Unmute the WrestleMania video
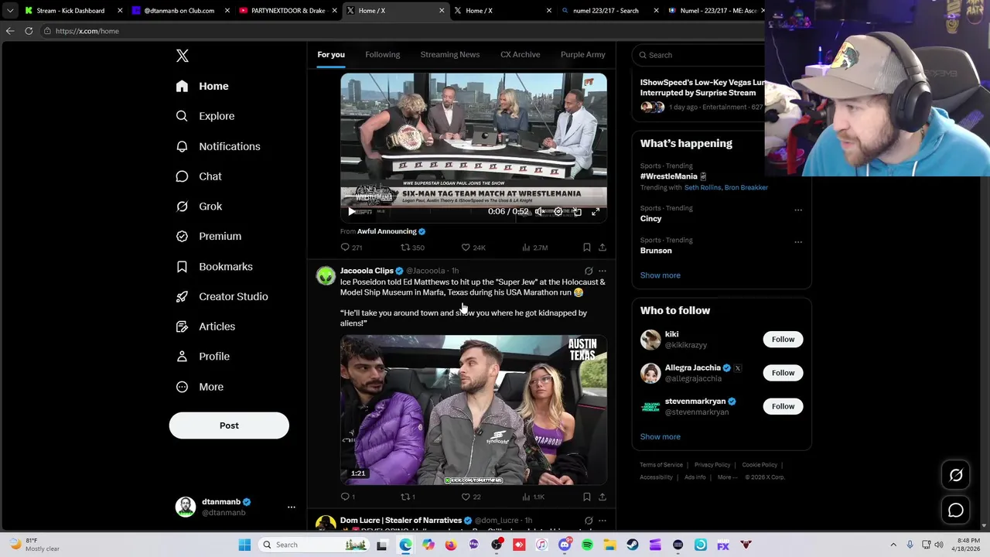The width and height of the screenshot is (990, 557). 539,211
